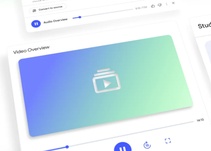The height and width of the screenshot is (151, 211).
Task: Click the video play icon in the thumbnail
Action: click(x=107, y=81)
